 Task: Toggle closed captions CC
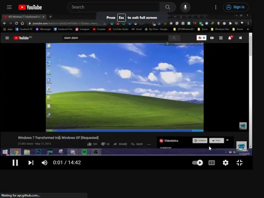(212, 163)
